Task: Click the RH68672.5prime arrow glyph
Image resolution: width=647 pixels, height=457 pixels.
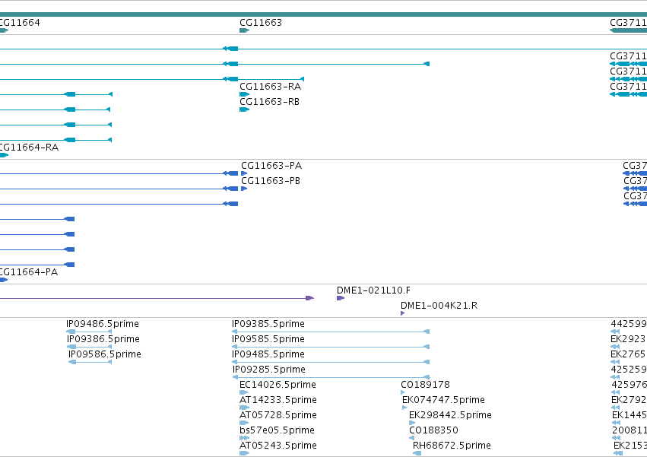Action: [x=417, y=453]
